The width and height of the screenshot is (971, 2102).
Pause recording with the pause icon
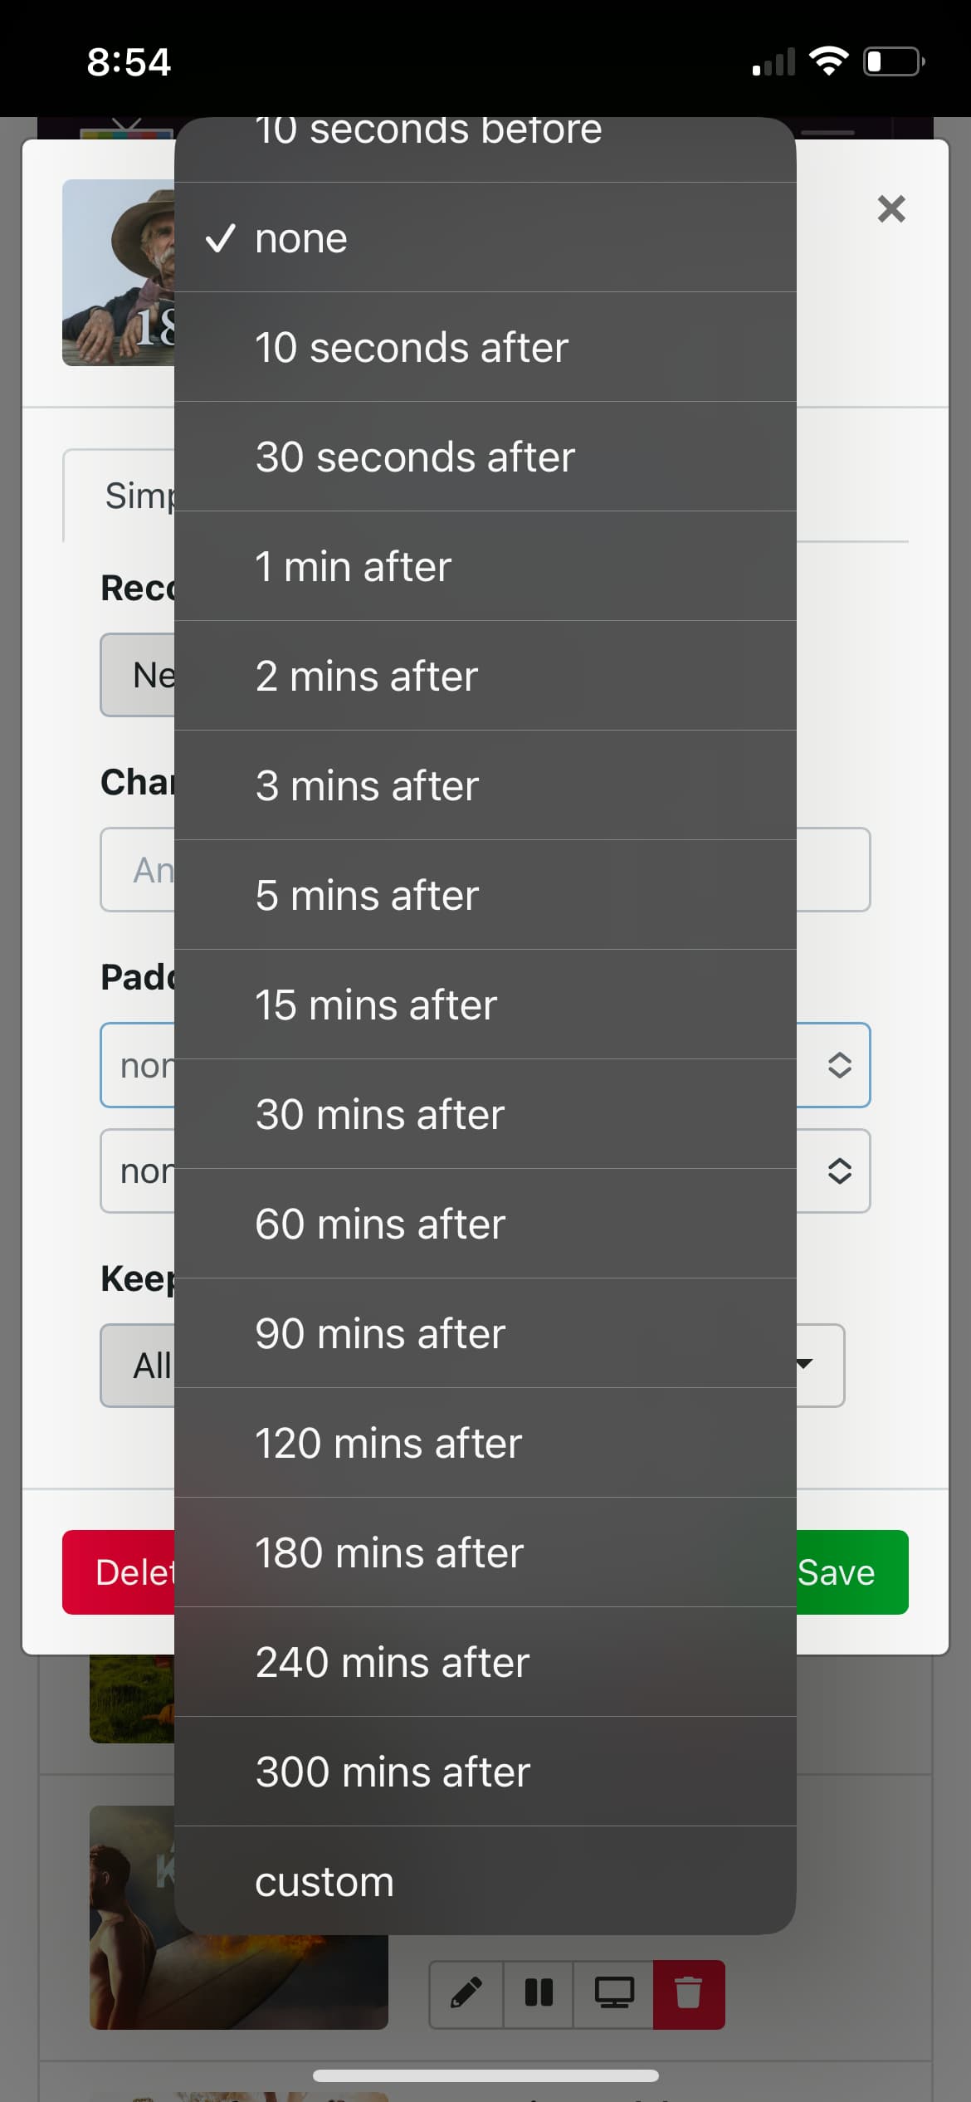(x=539, y=1993)
